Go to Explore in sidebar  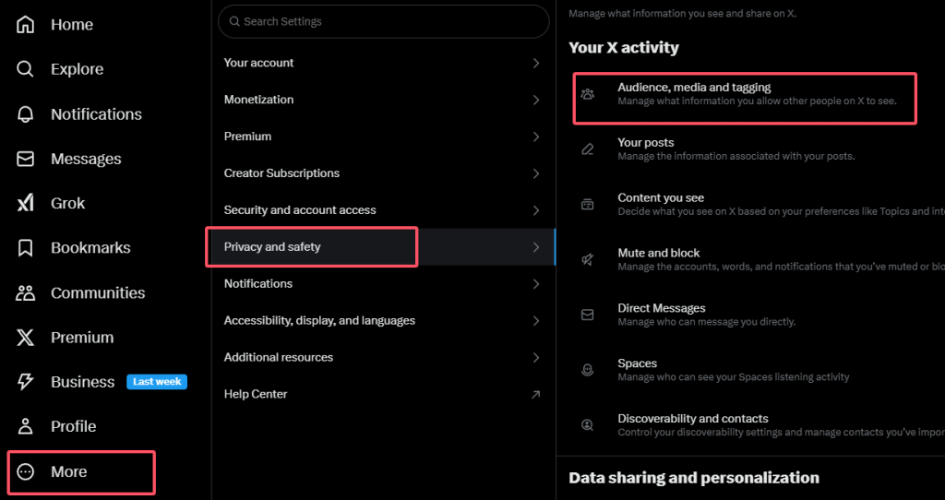(x=78, y=69)
